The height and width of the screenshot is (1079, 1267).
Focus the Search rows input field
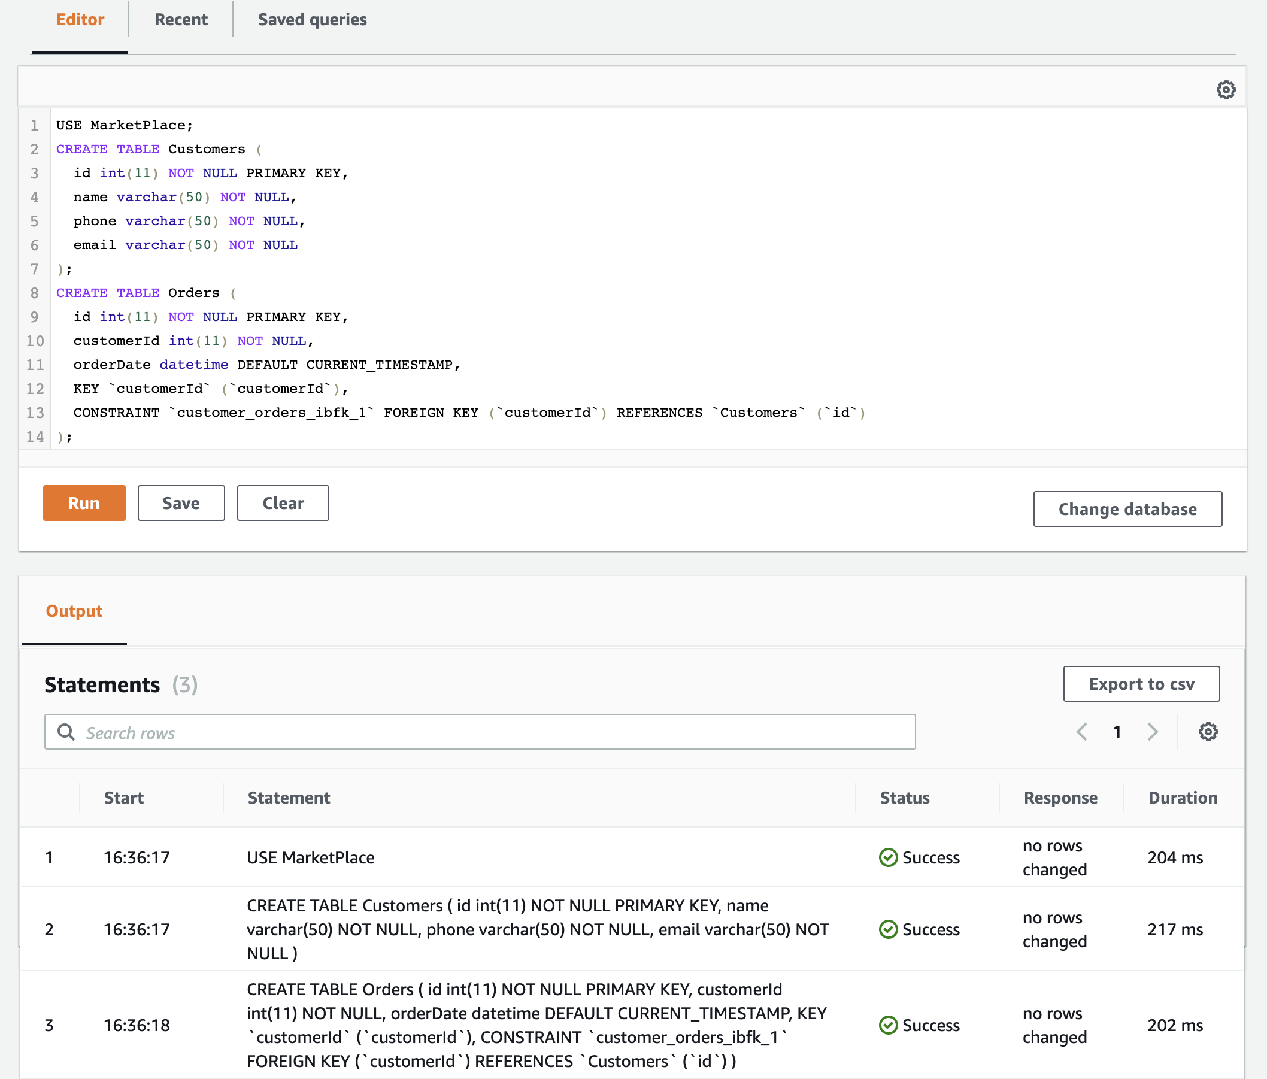click(x=480, y=732)
